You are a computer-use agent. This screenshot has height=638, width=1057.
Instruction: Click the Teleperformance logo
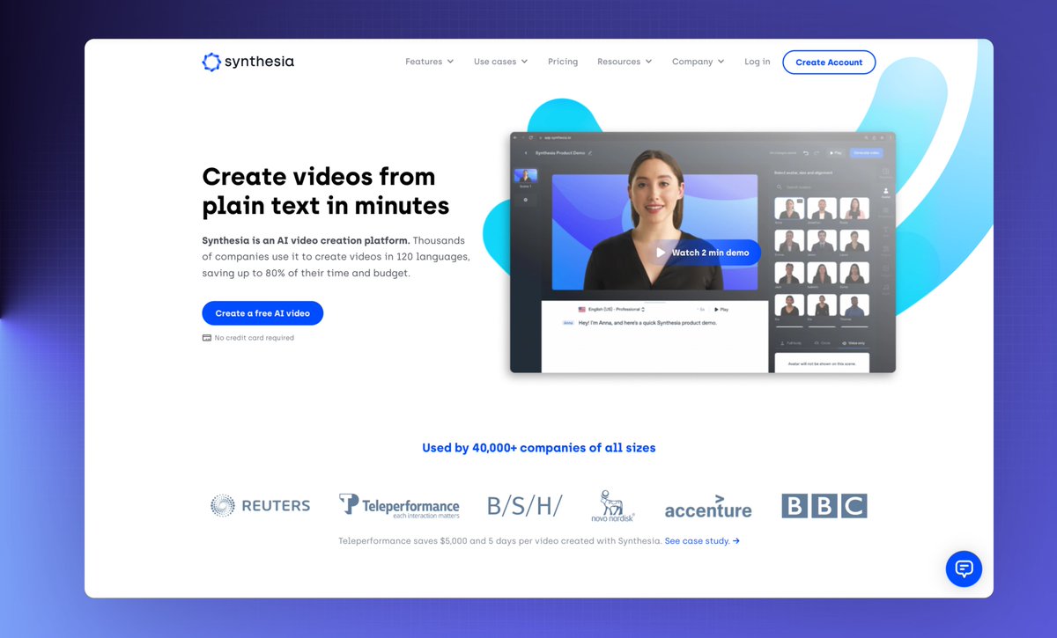click(399, 505)
